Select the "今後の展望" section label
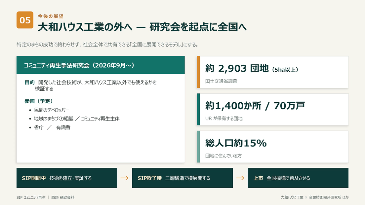365x205 pixels. pos(51,16)
